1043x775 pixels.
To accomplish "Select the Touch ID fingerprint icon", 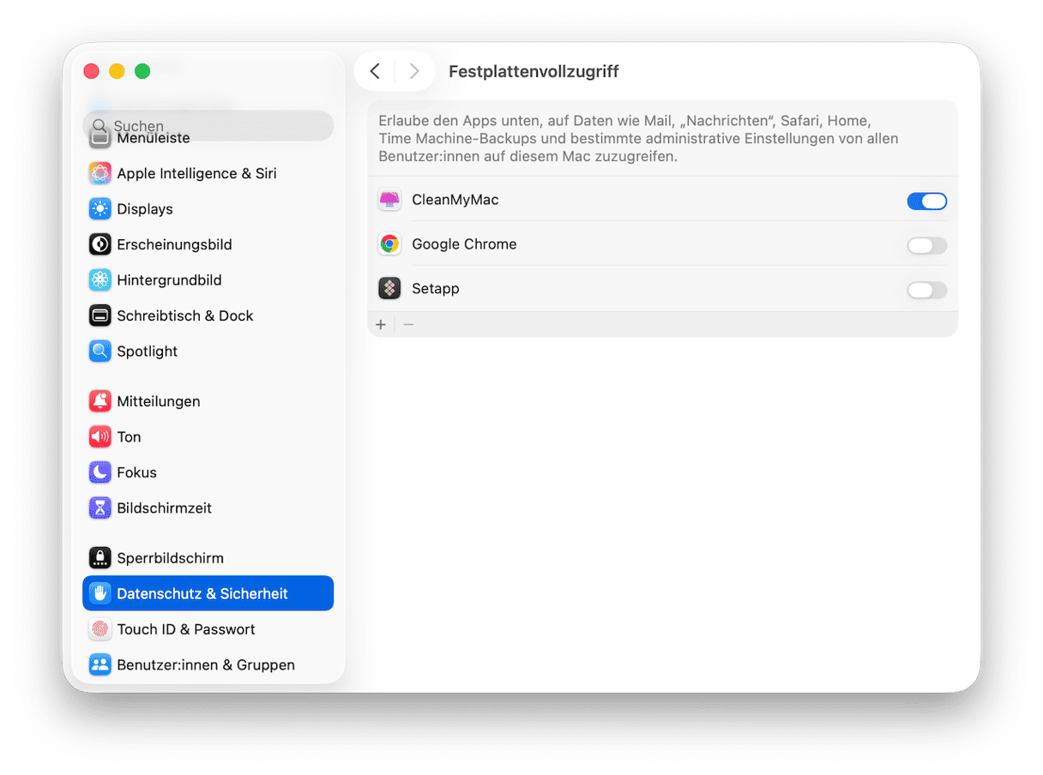I will click(100, 629).
